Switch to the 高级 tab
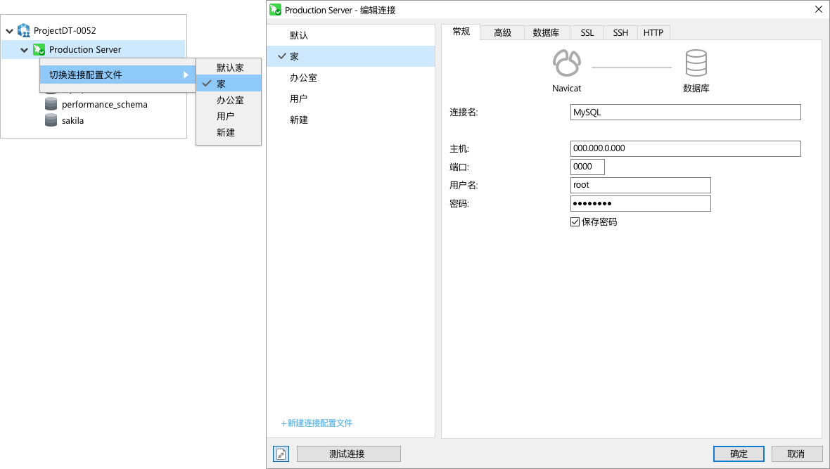 (x=502, y=33)
